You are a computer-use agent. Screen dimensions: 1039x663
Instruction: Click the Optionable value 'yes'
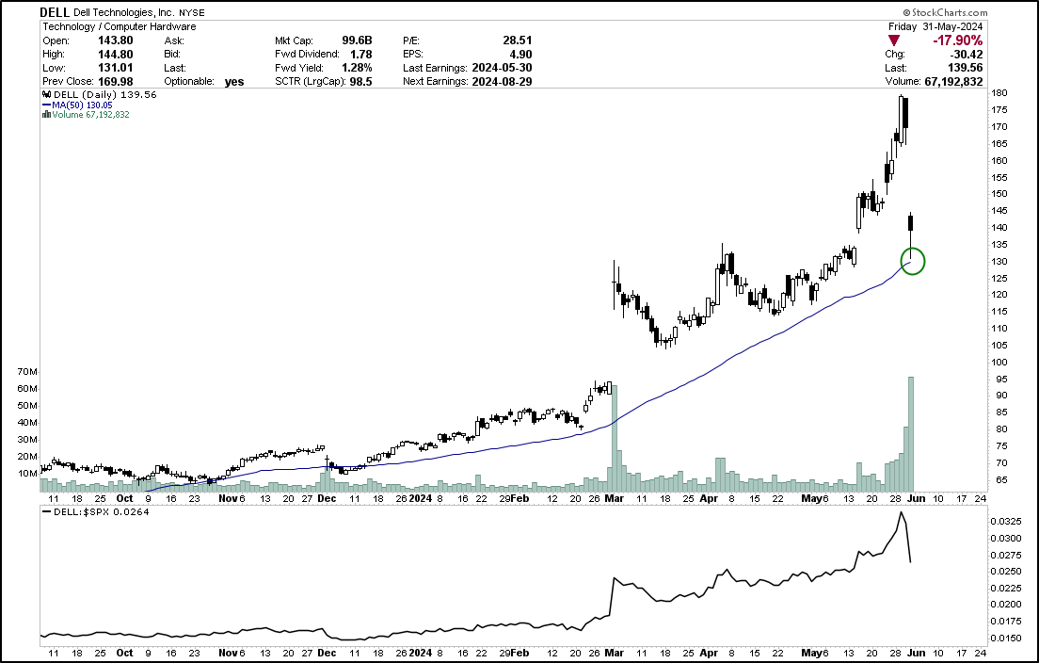click(234, 82)
